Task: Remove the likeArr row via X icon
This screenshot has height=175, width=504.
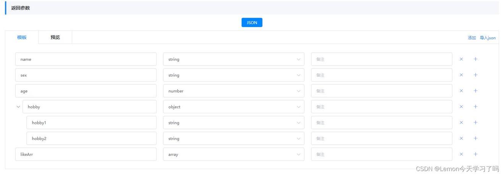Action: click(461, 154)
